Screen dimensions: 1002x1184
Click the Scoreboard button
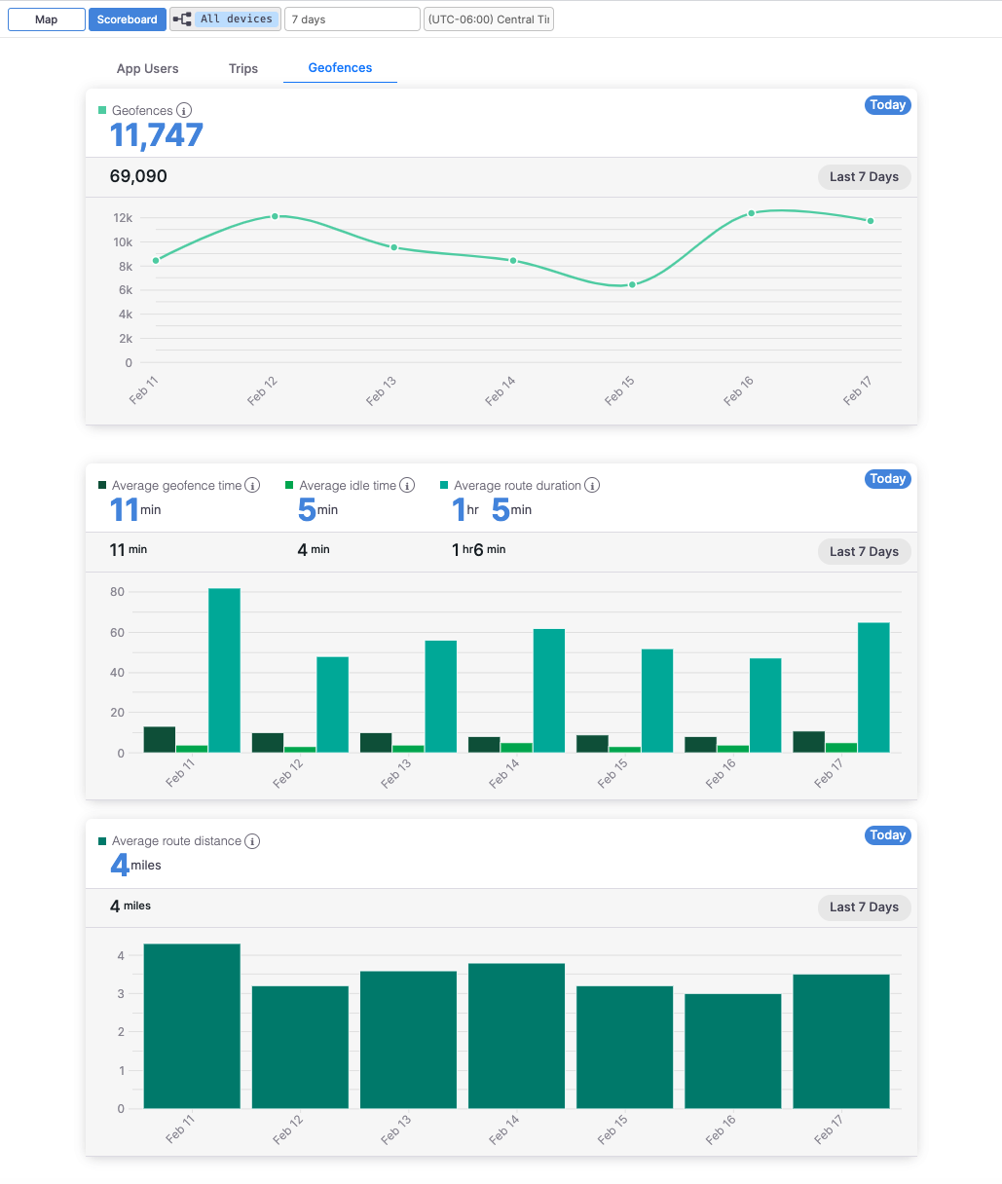click(127, 18)
